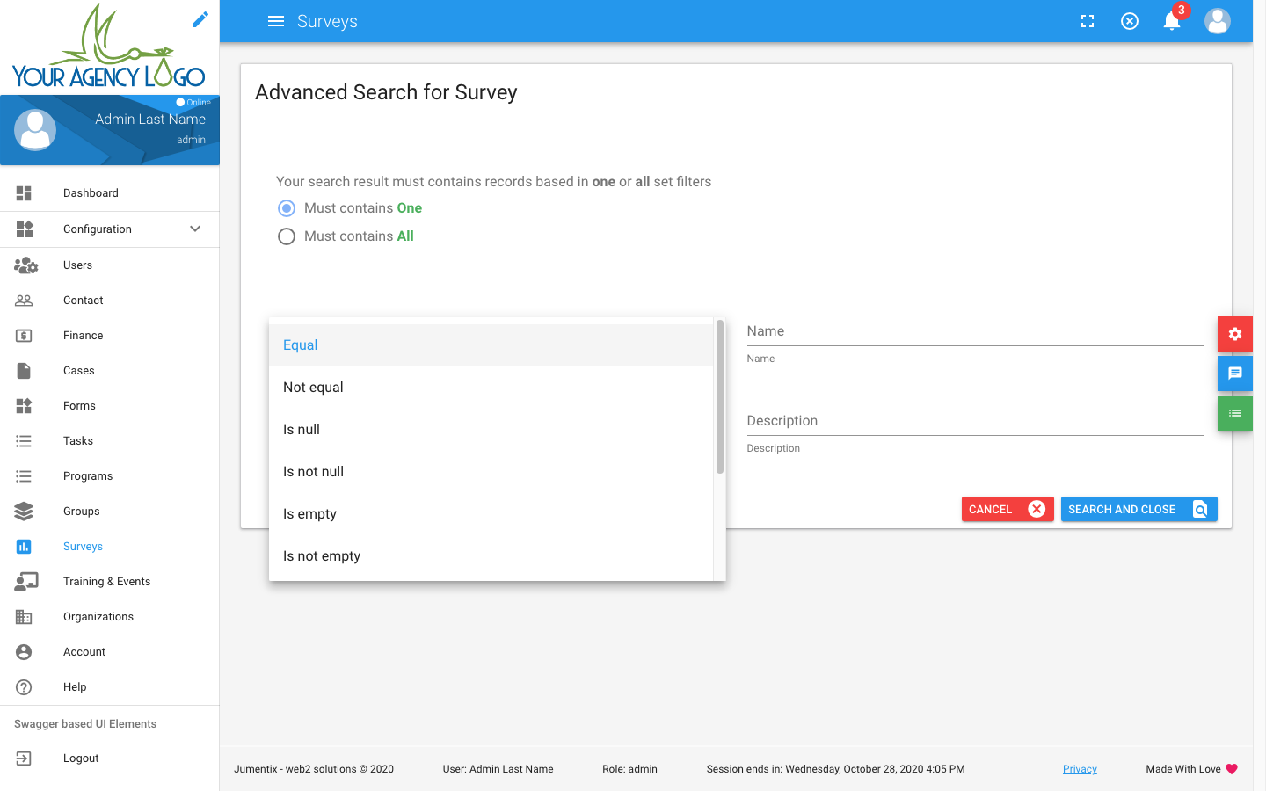Screen dimensions: 1266x791
Task: Click Search and Close button
Action: tap(1139, 509)
